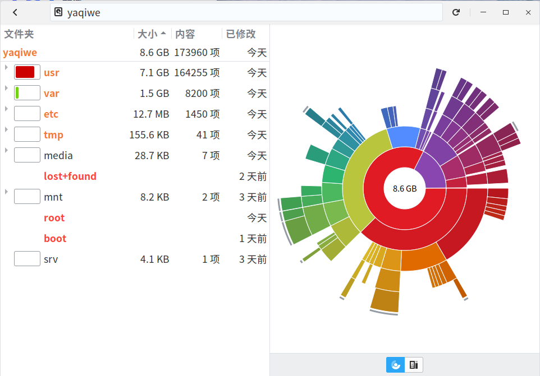Select the srv folder name
Image resolution: width=540 pixels, height=376 pixels.
(x=51, y=259)
